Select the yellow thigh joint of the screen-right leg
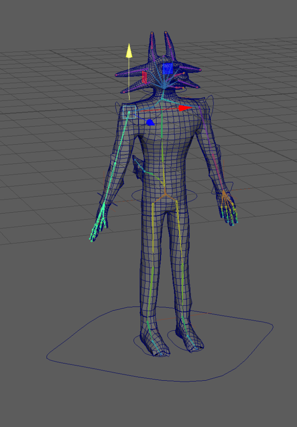297x427 pixels. pyautogui.click(x=180, y=231)
